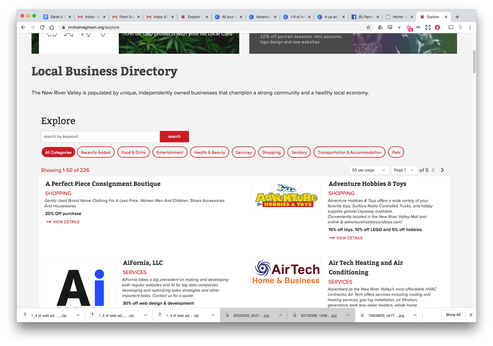Open the Page 1 dropdown
Image resolution: width=493 pixels, height=346 pixels.
click(404, 170)
